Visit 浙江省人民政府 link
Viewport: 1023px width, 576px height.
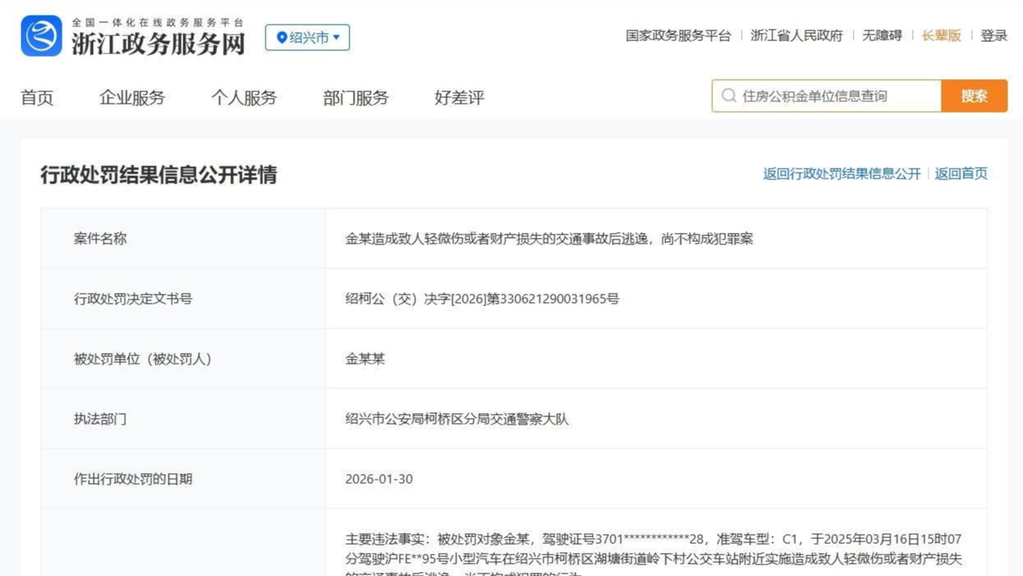point(796,35)
